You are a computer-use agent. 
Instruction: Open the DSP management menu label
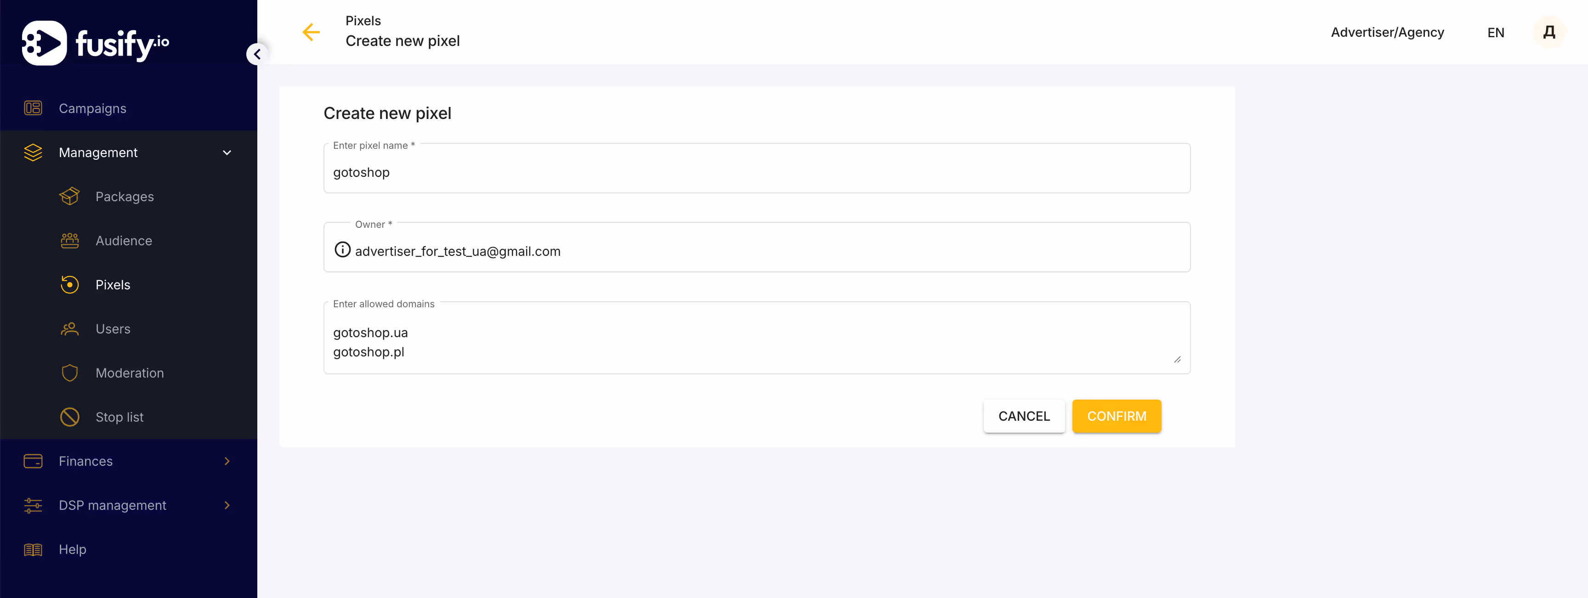click(x=112, y=505)
